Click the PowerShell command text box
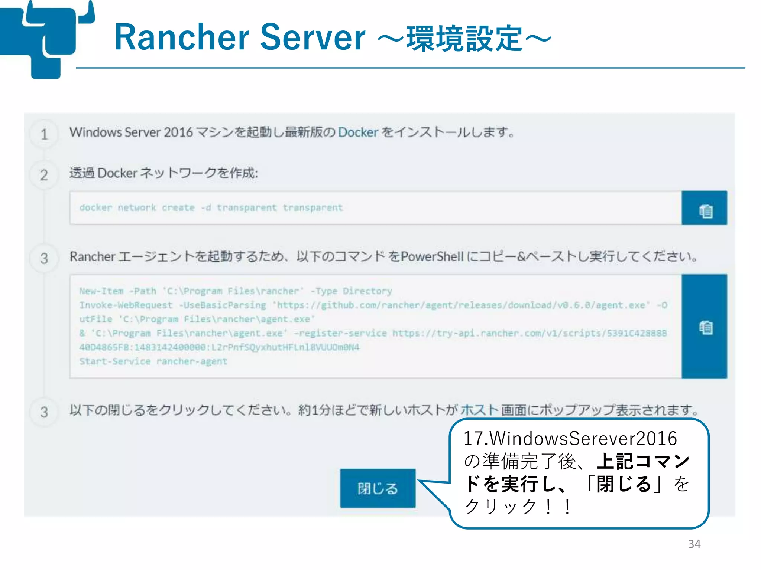Screen dimensions: 761x570 coord(375,326)
